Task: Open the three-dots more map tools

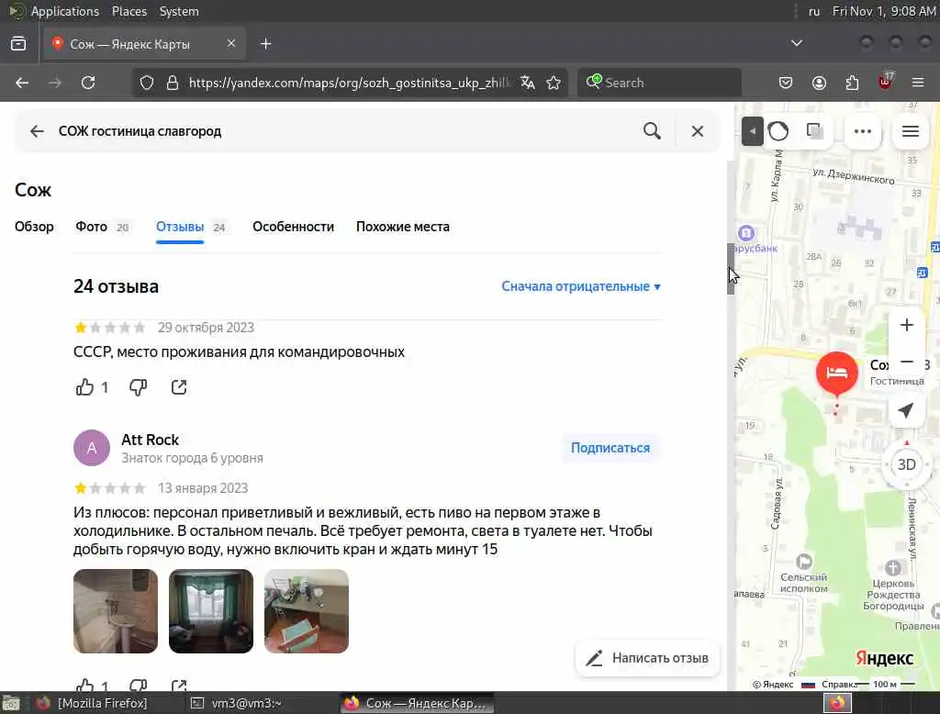Action: coord(863,131)
